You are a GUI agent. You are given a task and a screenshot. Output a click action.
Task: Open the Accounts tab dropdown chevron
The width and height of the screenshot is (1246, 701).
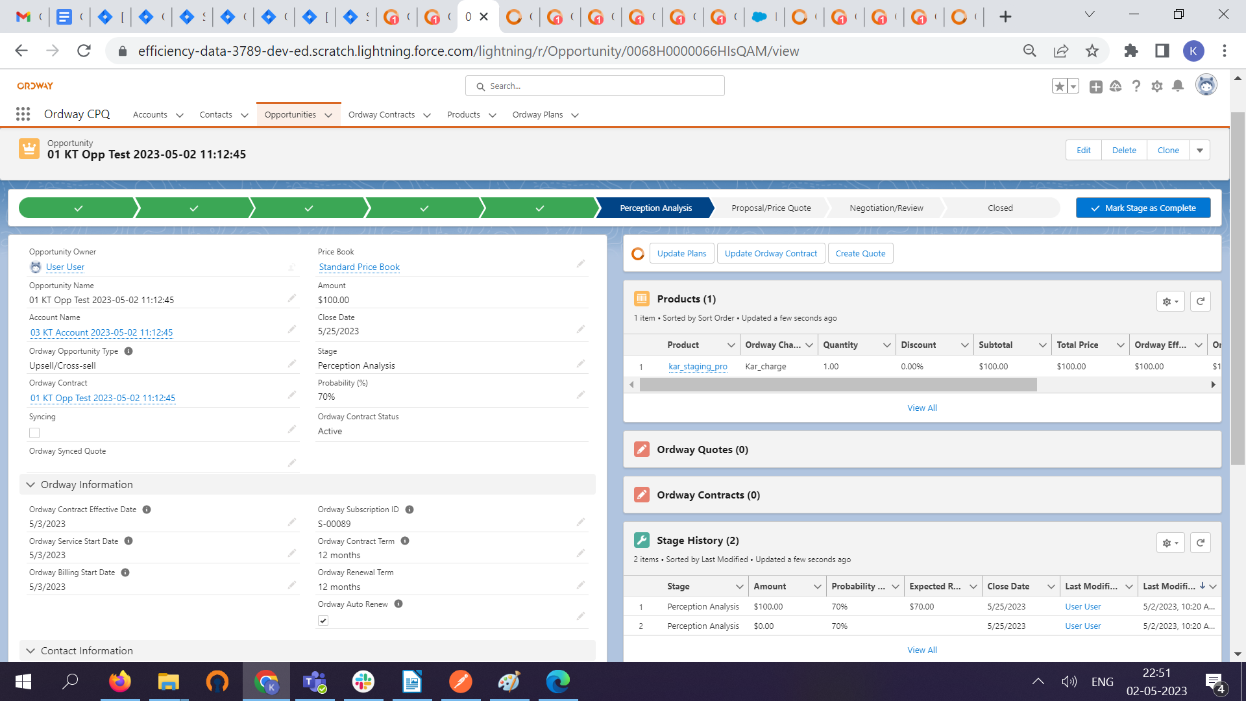[180, 116]
